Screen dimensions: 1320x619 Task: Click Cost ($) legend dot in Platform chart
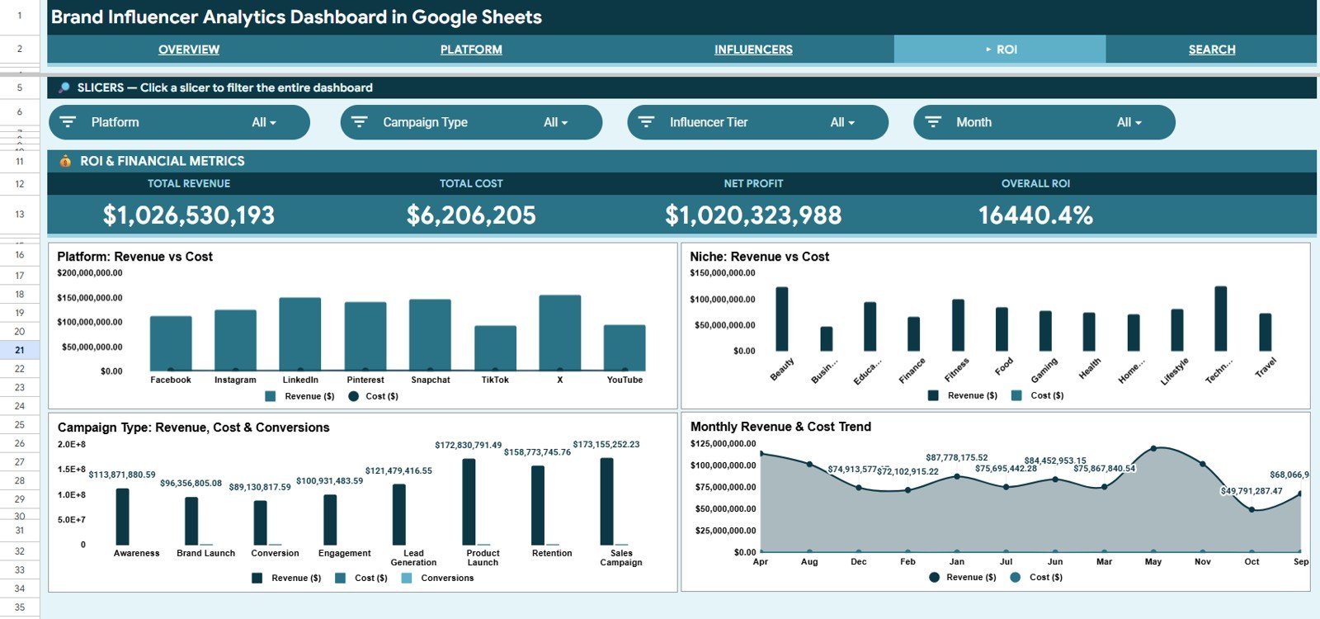click(354, 396)
